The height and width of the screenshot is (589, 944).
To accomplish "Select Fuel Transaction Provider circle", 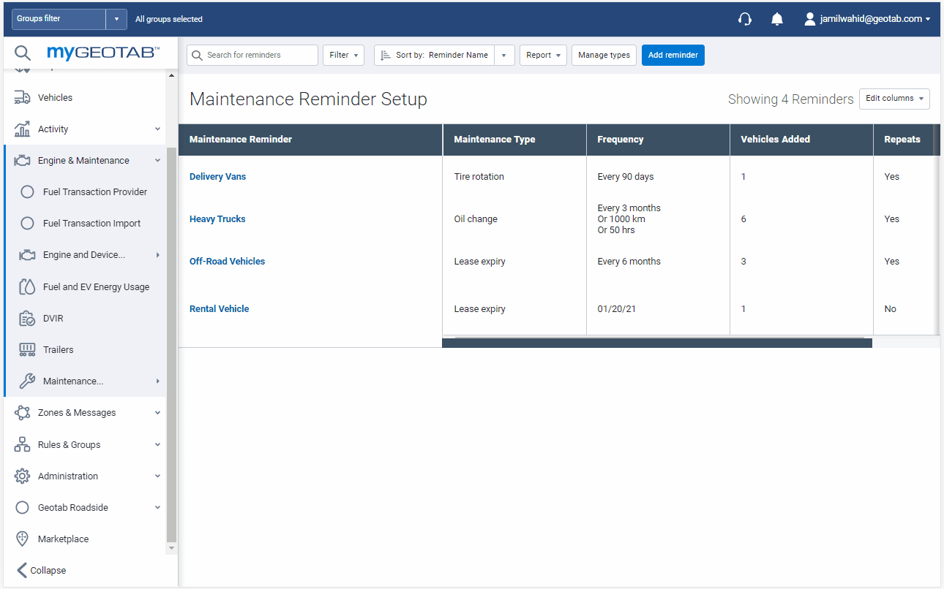I will click(x=27, y=192).
